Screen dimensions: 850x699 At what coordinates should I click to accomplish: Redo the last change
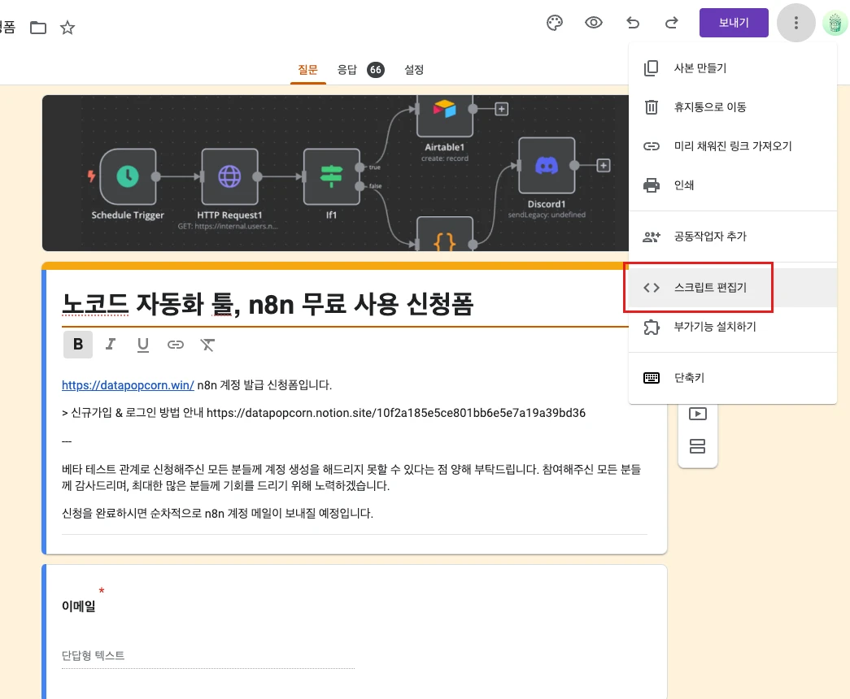pos(672,23)
